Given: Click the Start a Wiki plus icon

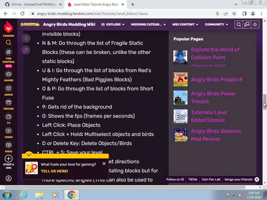Looking at the screenshot, I should (9, 159).
